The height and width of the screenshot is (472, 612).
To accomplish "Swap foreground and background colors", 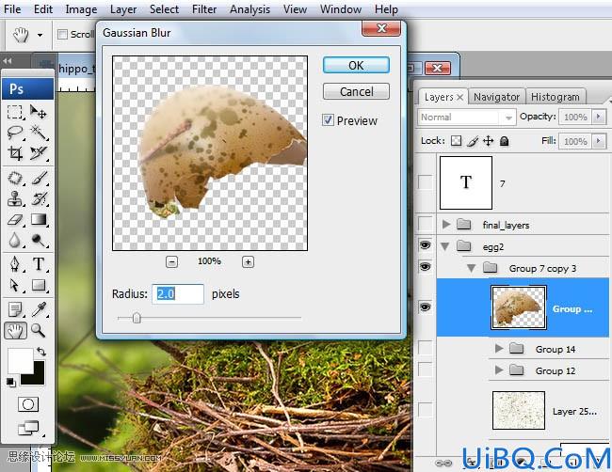I will tap(41, 352).
